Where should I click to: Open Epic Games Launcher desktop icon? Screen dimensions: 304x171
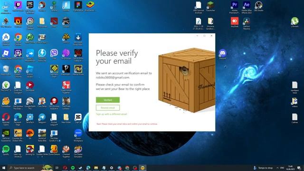(x=30, y=7)
